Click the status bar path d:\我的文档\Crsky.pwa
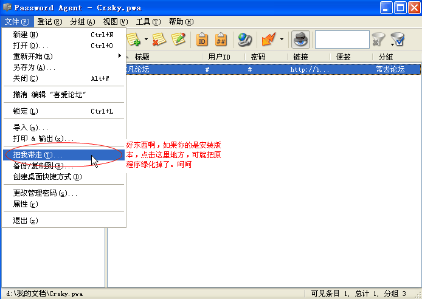The height and width of the screenshot is (299, 422). (44, 294)
